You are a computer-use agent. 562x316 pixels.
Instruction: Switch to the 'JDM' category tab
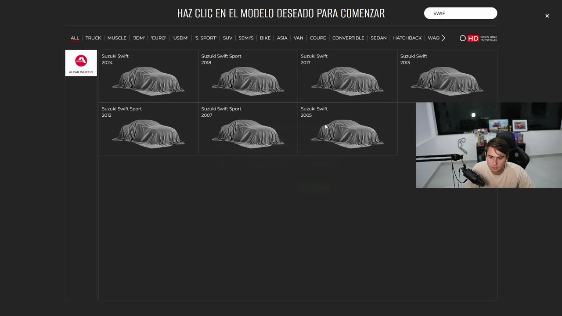coord(139,38)
